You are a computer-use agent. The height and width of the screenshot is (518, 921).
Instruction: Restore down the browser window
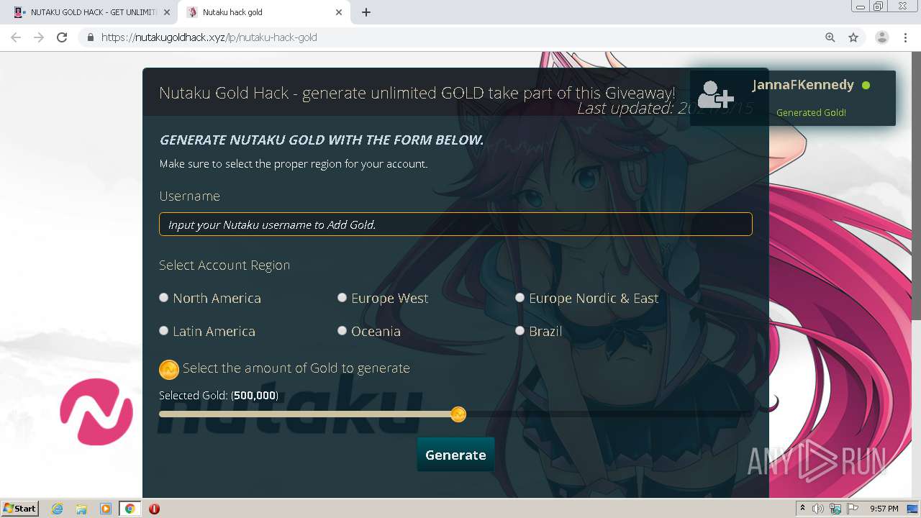click(878, 6)
